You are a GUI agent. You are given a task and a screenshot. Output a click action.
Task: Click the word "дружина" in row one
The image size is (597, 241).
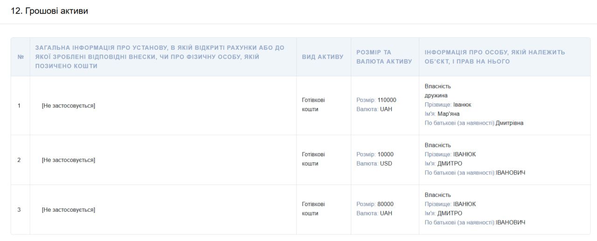[436, 95]
